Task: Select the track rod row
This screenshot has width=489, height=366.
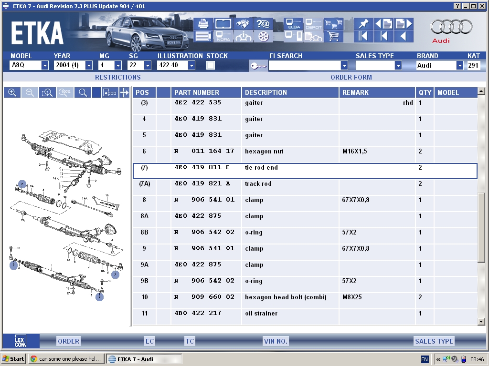Action: coord(305,187)
